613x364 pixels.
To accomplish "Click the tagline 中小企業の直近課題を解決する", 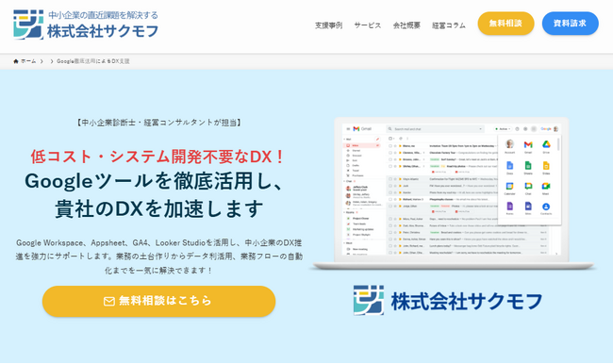I will click(103, 15).
